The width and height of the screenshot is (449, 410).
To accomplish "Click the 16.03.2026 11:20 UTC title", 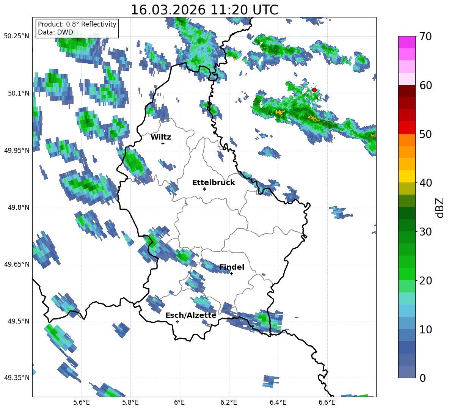I will [204, 10].
